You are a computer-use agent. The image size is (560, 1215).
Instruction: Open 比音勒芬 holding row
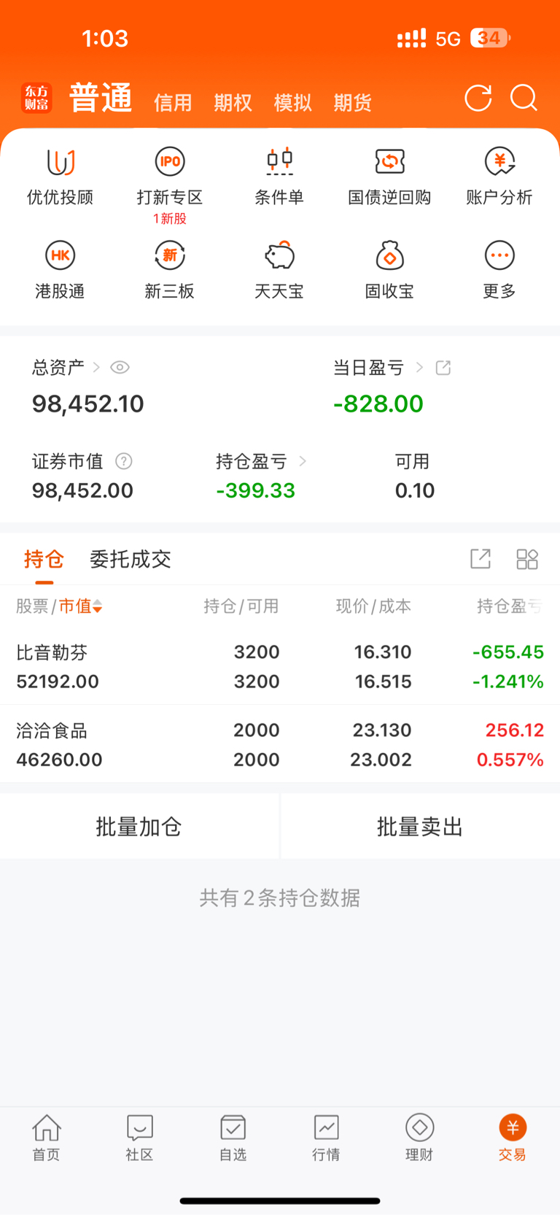tap(280, 666)
